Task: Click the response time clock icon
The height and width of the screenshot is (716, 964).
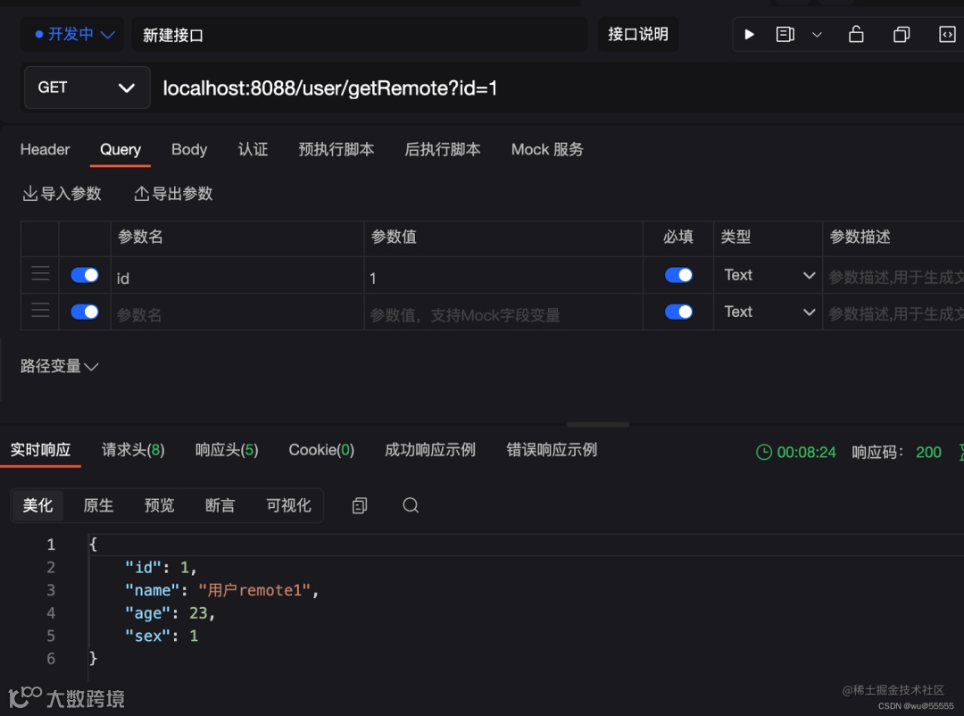Action: (763, 452)
